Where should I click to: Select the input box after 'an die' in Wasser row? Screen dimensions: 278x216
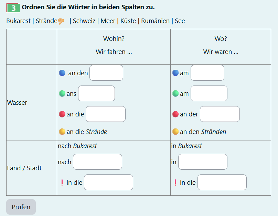click(106, 114)
